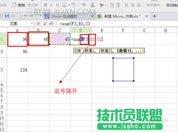
Task: Click cell B1 containing 66
Action: [38, 39]
